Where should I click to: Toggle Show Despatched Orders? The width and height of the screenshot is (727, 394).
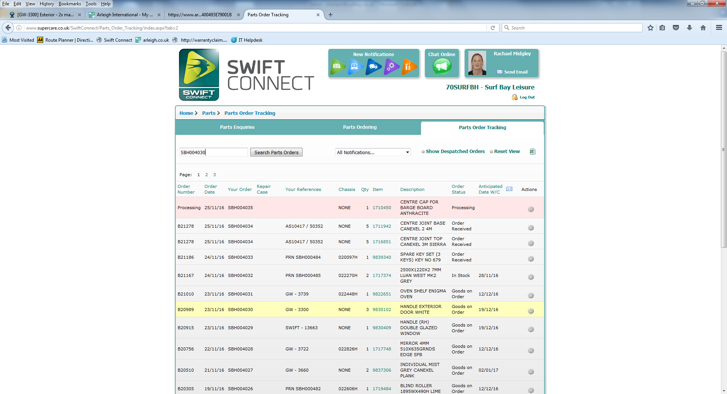455,152
